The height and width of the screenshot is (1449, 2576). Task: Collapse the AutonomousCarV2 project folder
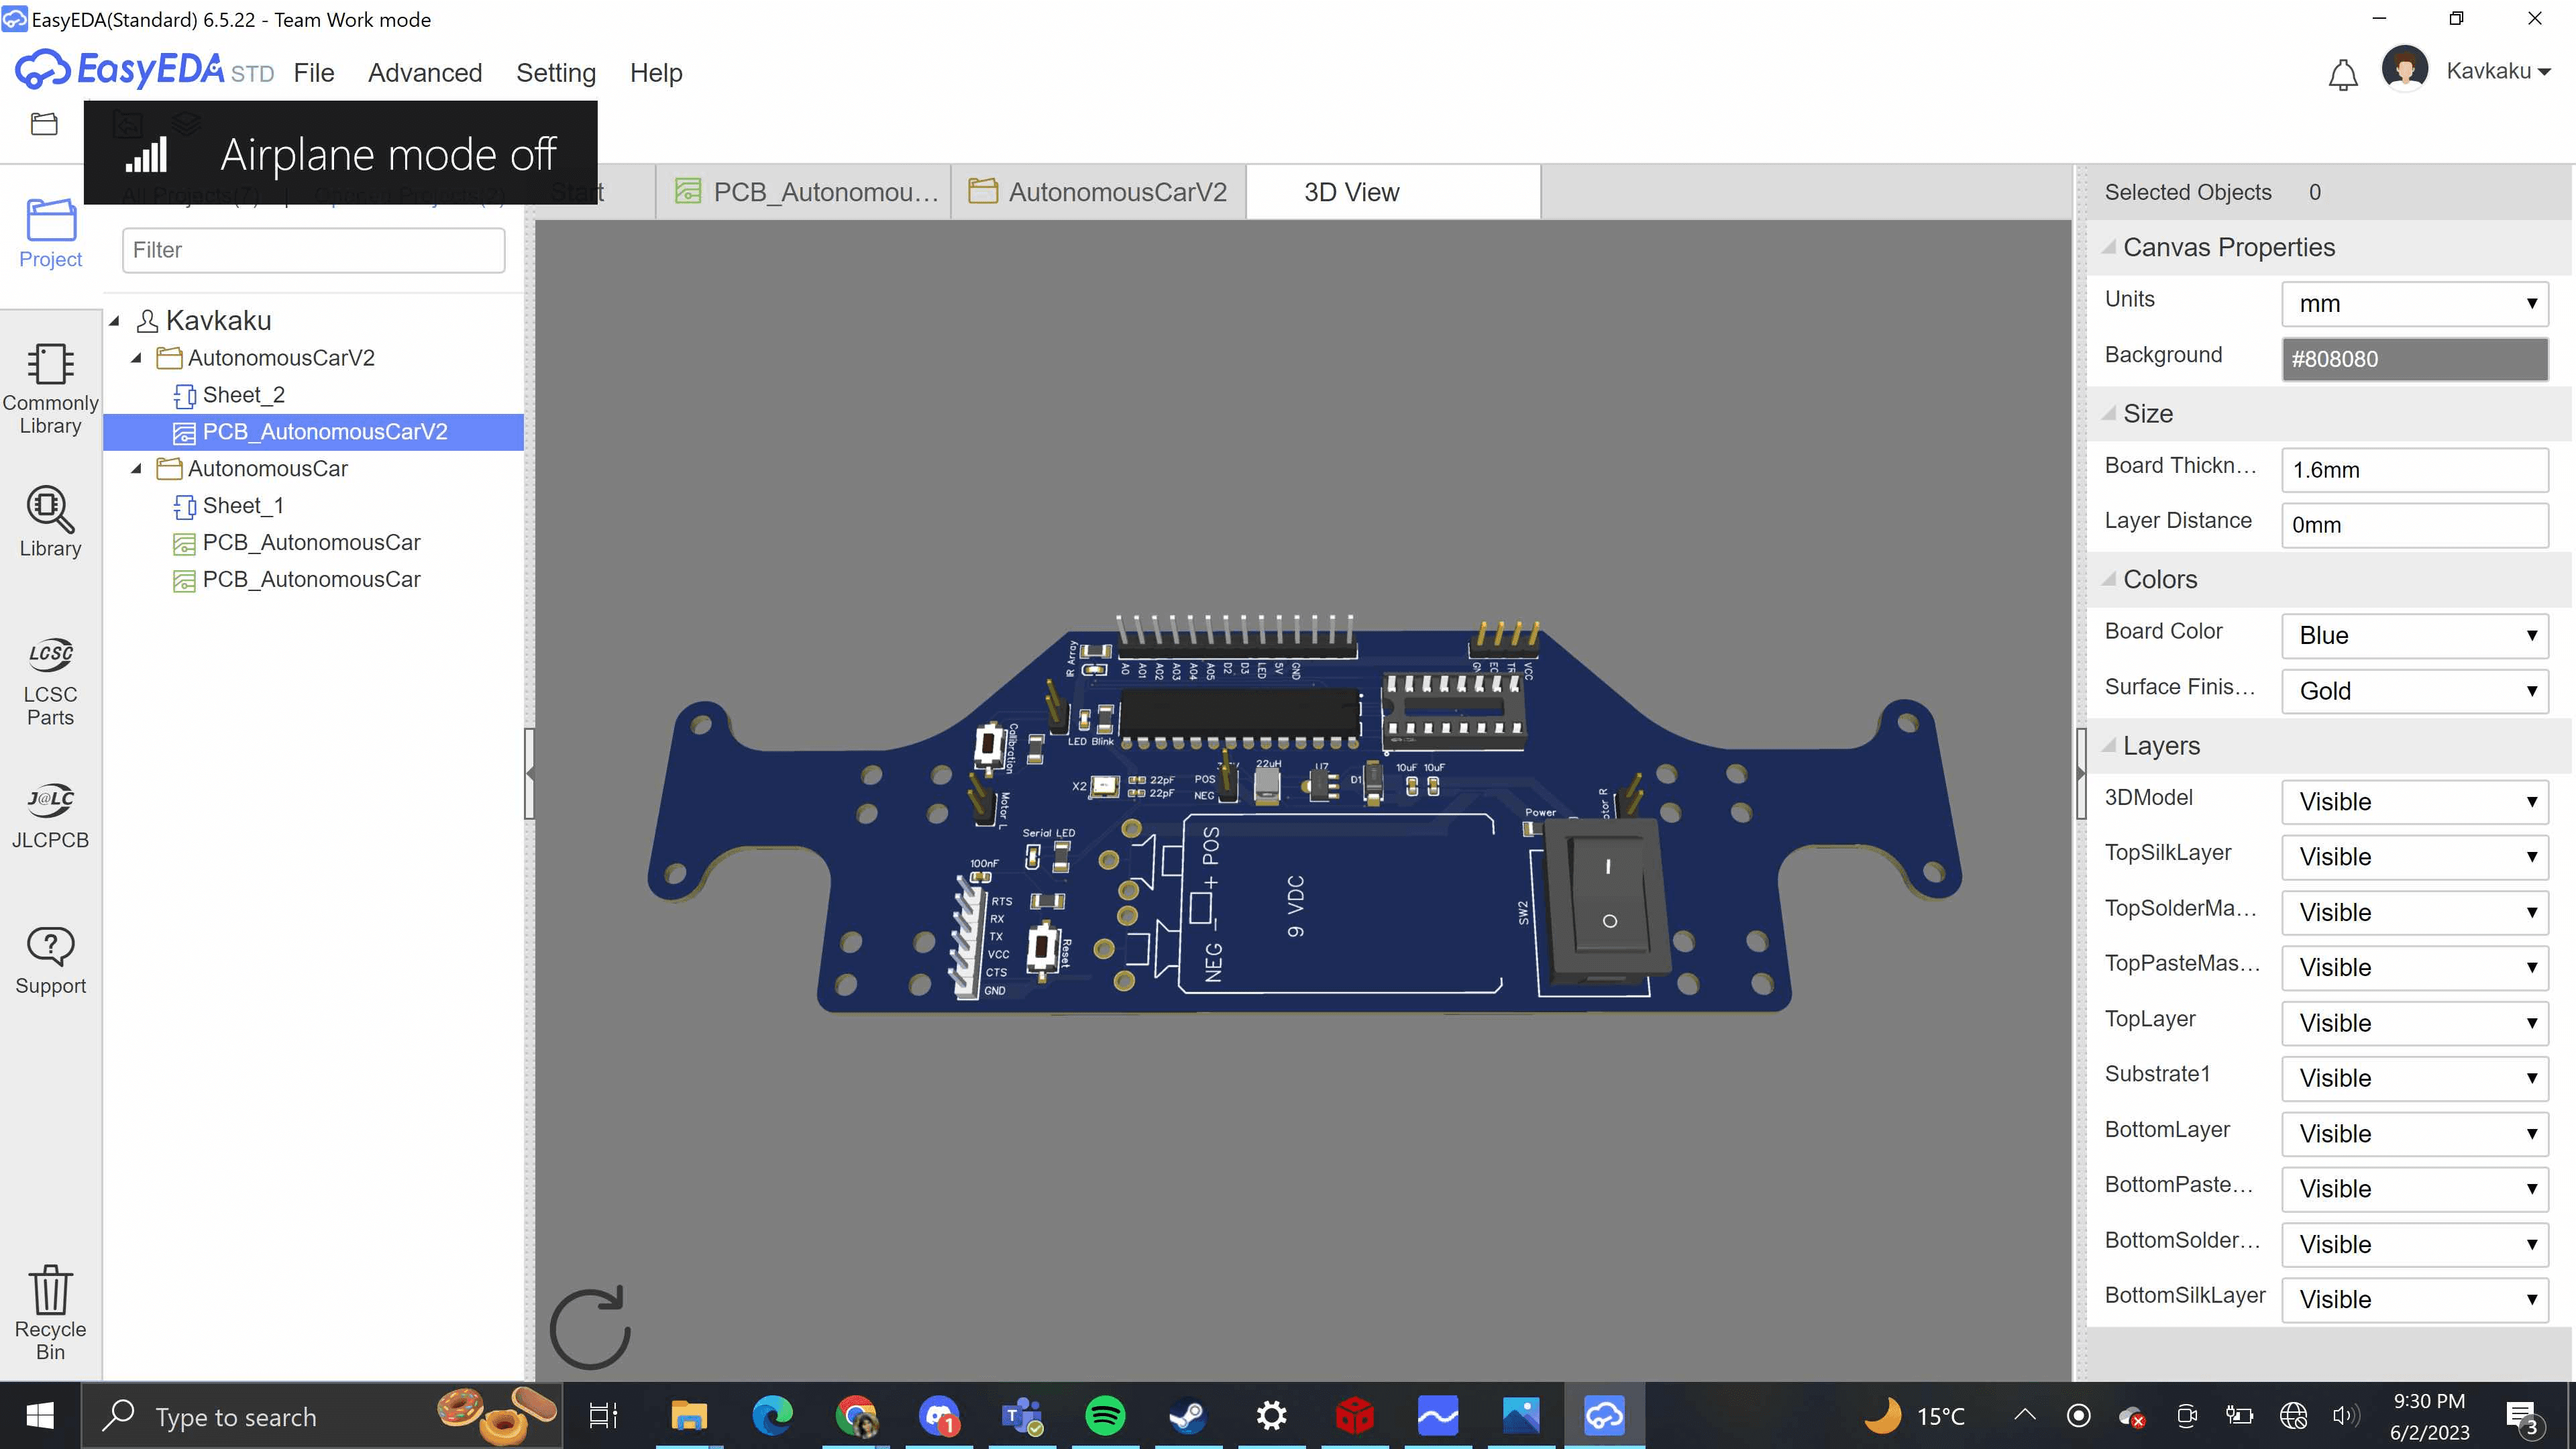(137, 358)
